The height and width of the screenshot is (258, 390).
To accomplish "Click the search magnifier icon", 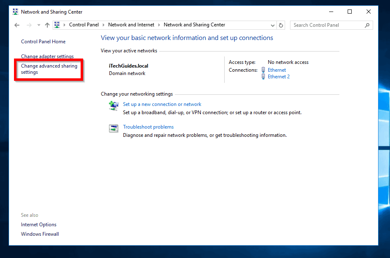I will [x=367, y=25].
